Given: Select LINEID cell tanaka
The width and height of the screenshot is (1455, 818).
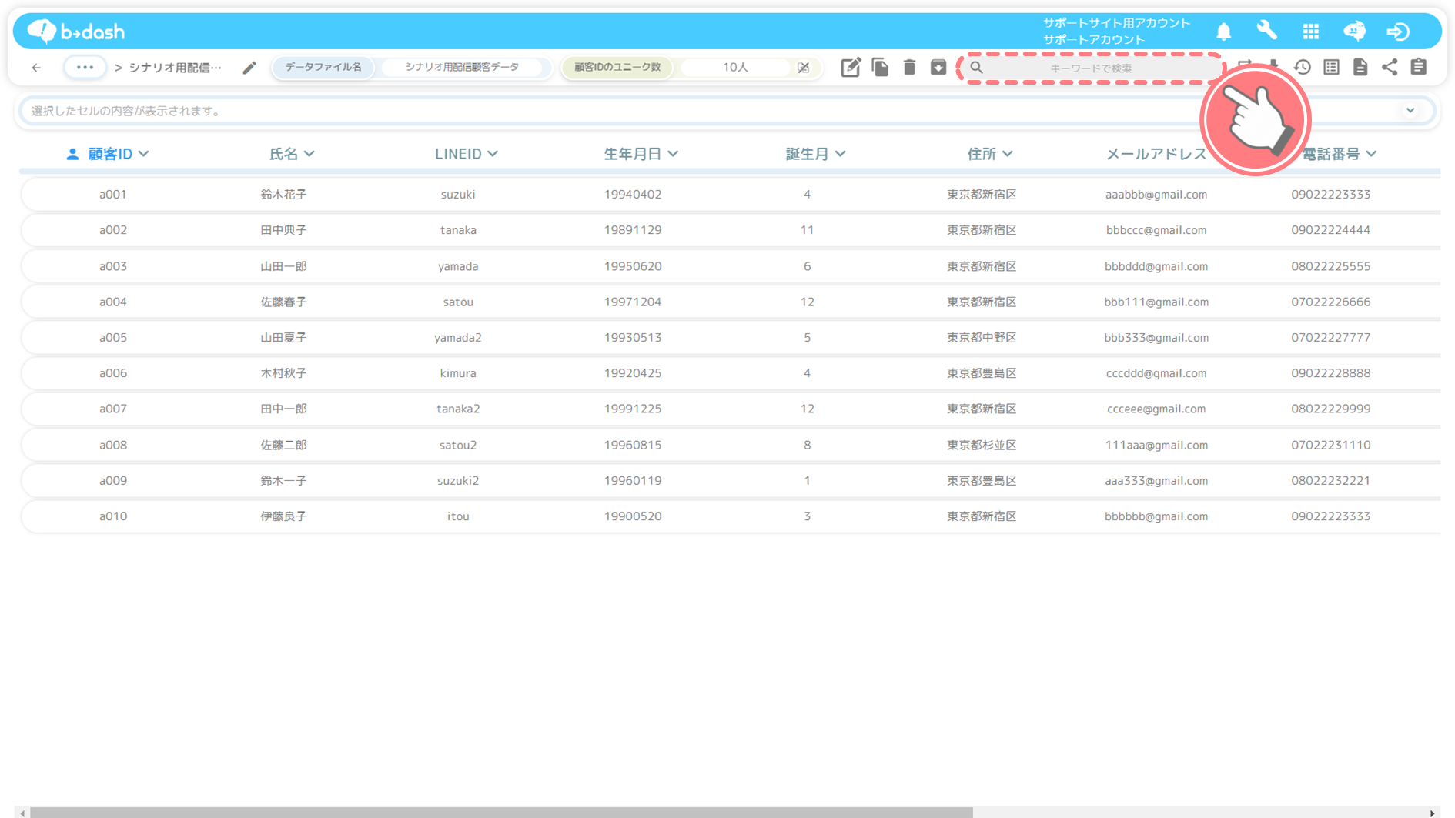Looking at the screenshot, I should (458, 230).
